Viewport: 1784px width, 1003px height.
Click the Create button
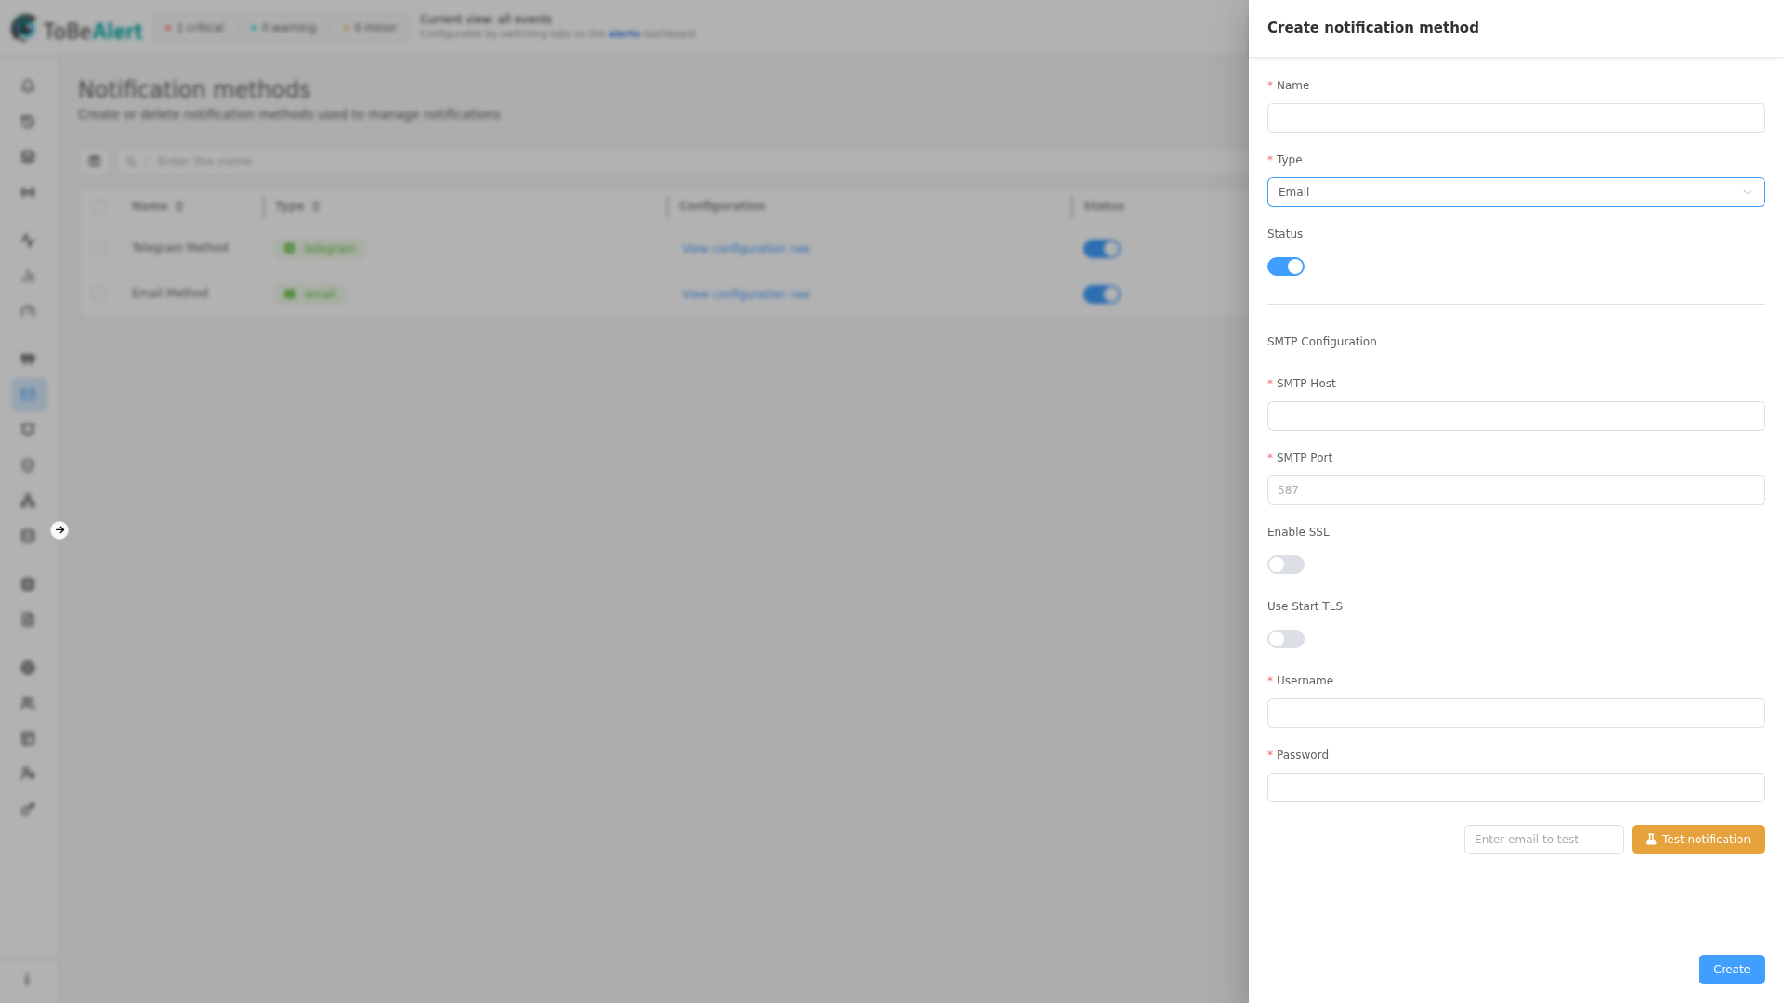1731,970
